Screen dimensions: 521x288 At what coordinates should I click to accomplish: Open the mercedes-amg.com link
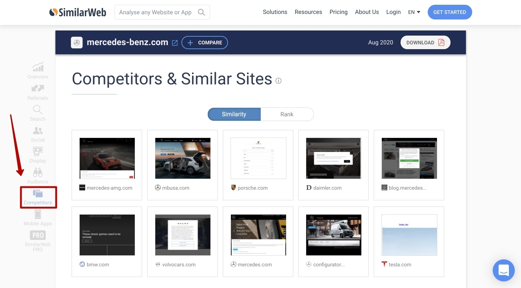tap(109, 188)
